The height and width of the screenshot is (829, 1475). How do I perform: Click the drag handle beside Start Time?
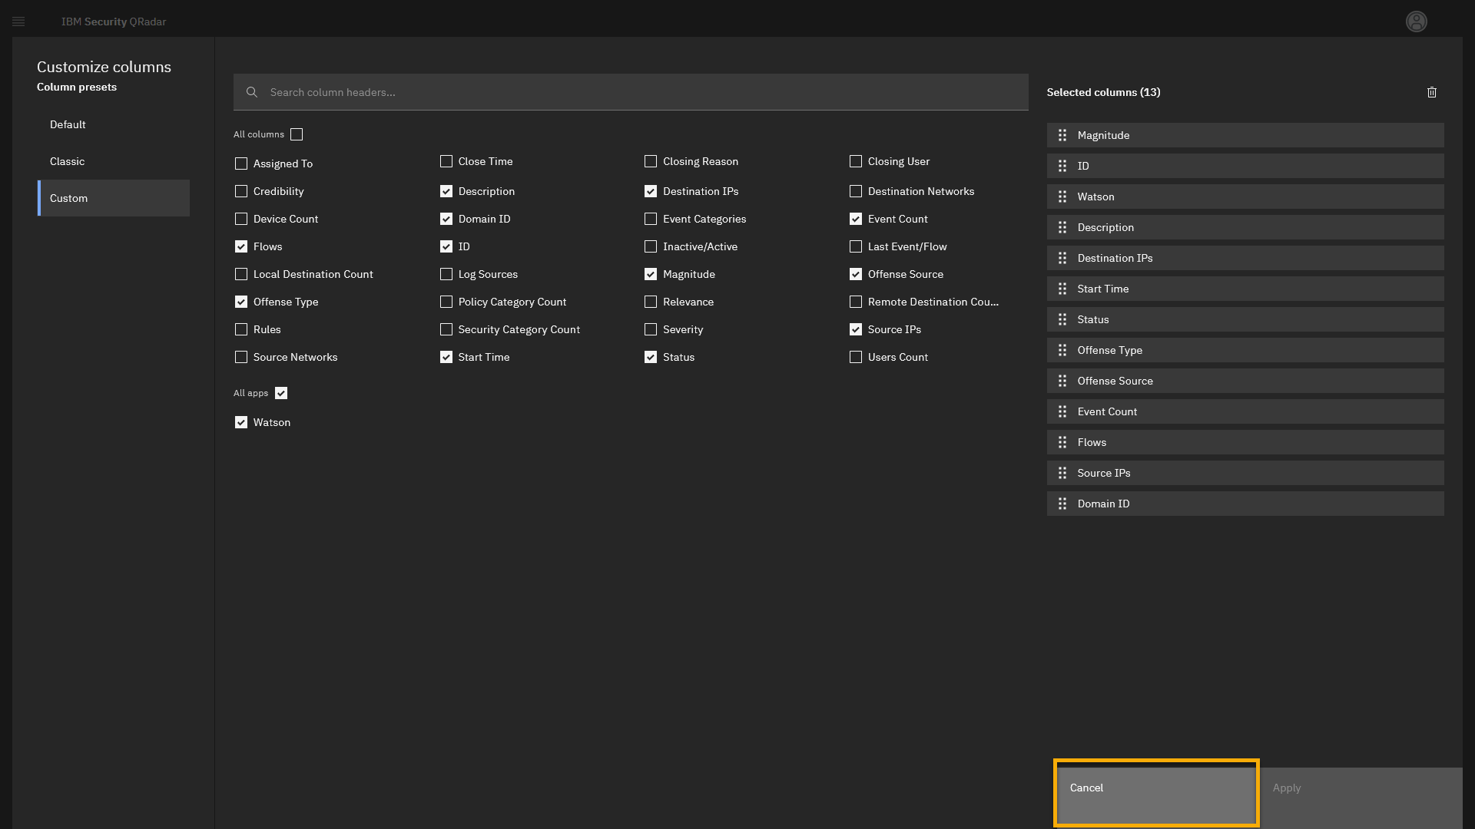coord(1062,289)
